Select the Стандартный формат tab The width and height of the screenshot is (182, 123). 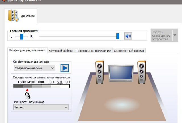129,51
